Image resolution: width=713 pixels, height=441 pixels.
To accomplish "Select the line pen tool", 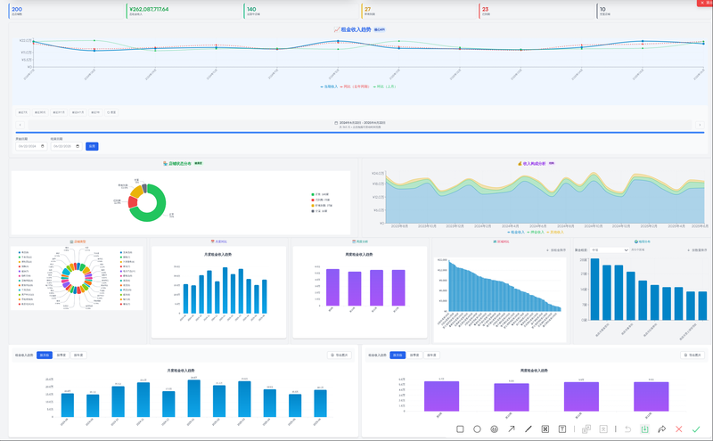I will click(528, 429).
